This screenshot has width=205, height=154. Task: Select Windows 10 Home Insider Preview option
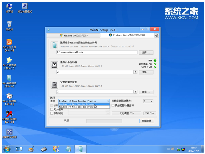pos(84,107)
